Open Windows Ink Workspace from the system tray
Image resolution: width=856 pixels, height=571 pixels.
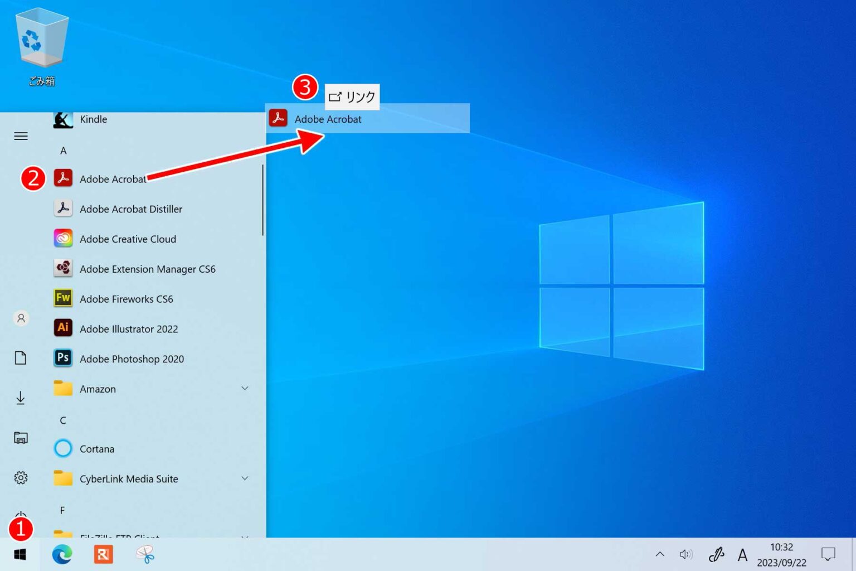click(x=716, y=554)
